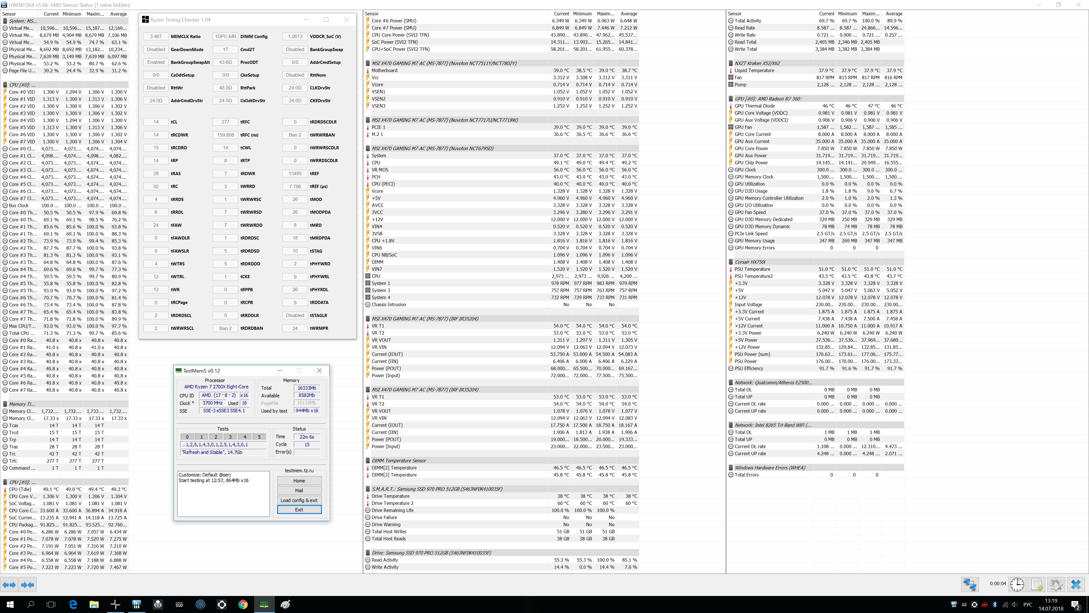Click the Bluetooth tray icon
1089x613 pixels.
point(995,604)
